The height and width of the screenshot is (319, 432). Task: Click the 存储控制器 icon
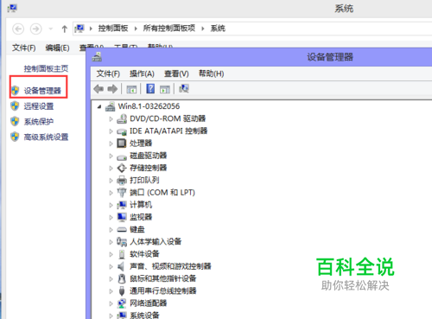click(122, 168)
